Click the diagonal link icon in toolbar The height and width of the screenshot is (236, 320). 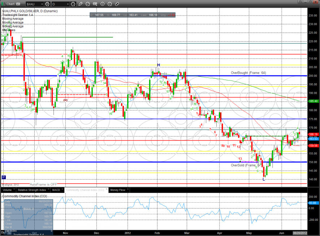[x=117, y=4]
